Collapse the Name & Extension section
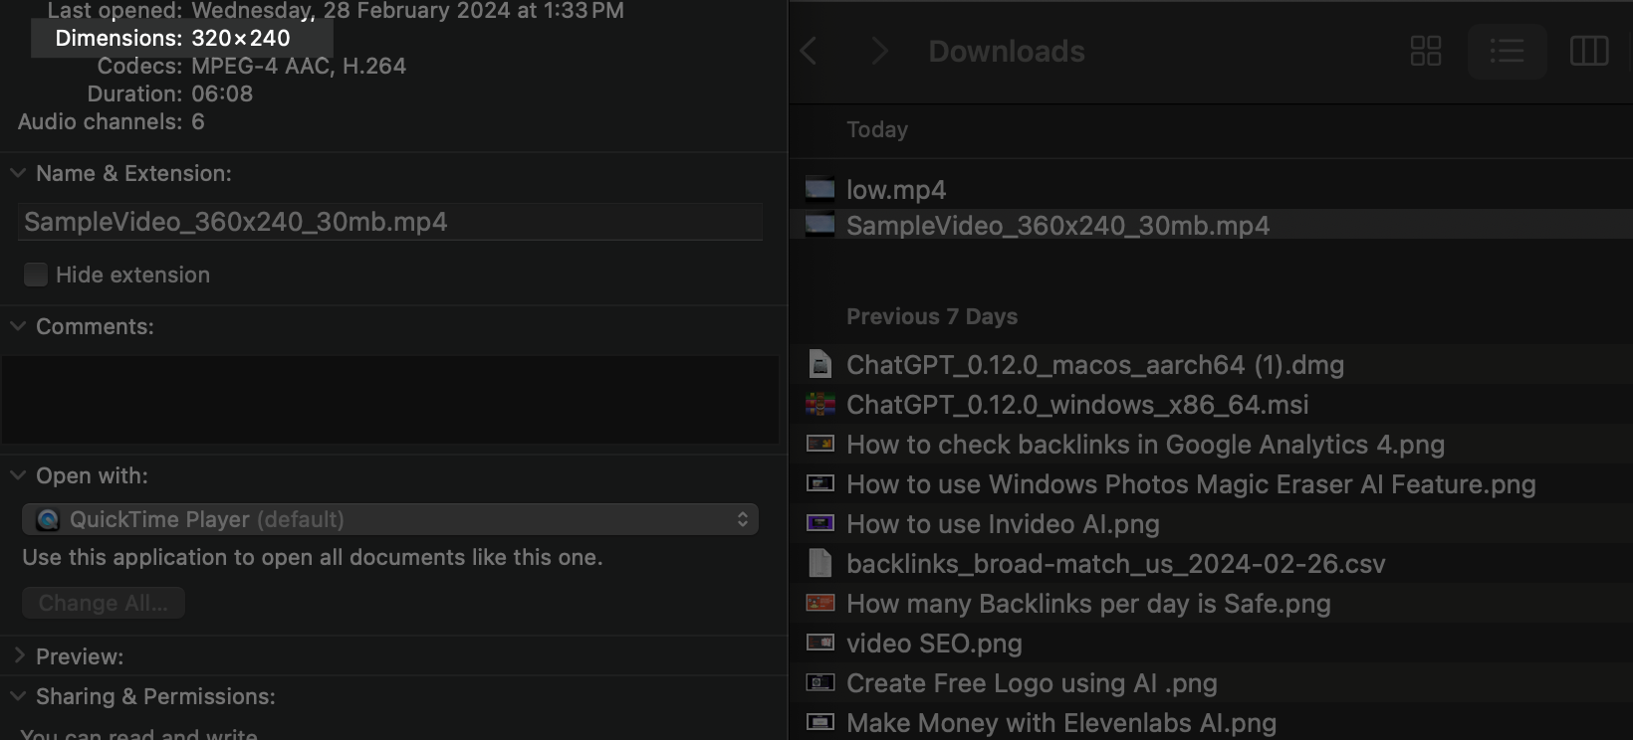This screenshot has height=740, width=1633. point(18,173)
